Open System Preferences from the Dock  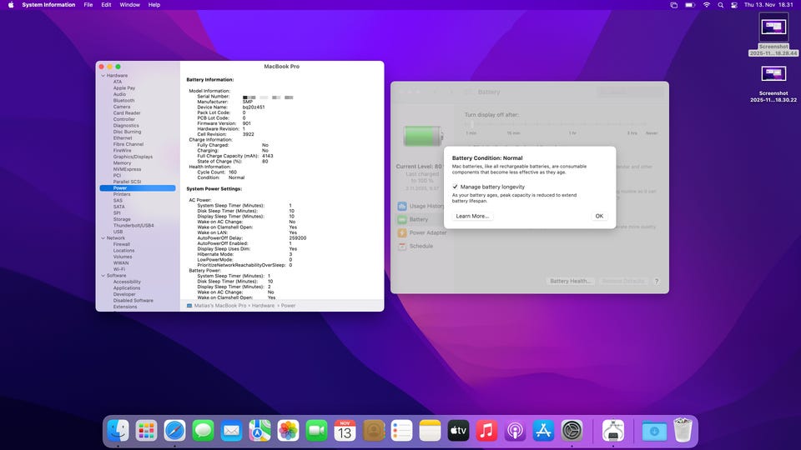click(572, 430)
